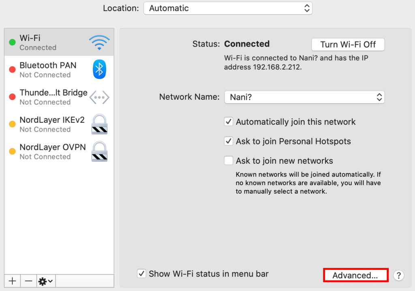Screen dimensions: 415x291
Task: Select NordLayer OVPN service entry
Action: point(52,151)
